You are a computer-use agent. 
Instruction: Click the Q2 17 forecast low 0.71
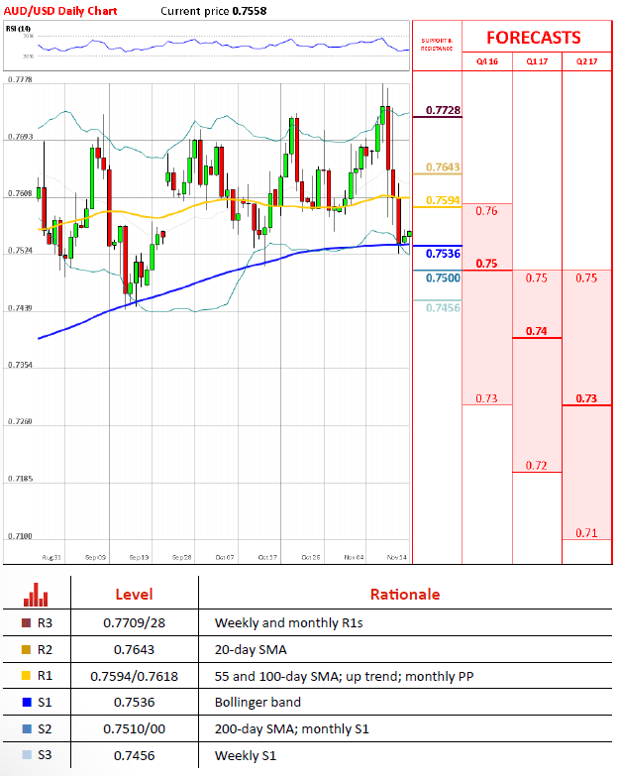[586, 533]
